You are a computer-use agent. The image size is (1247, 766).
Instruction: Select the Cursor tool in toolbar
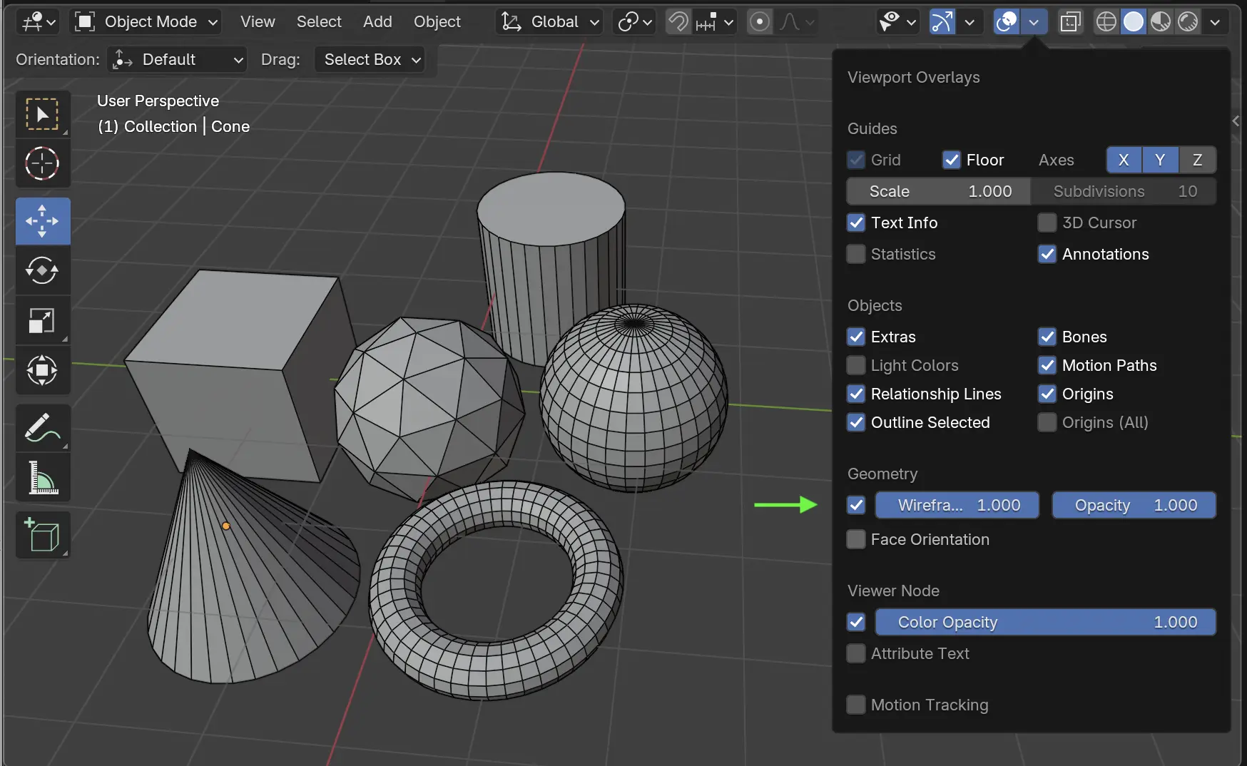click(x=42, y=163)
